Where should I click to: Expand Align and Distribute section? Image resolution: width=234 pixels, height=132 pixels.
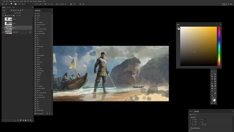pos(195,128)
